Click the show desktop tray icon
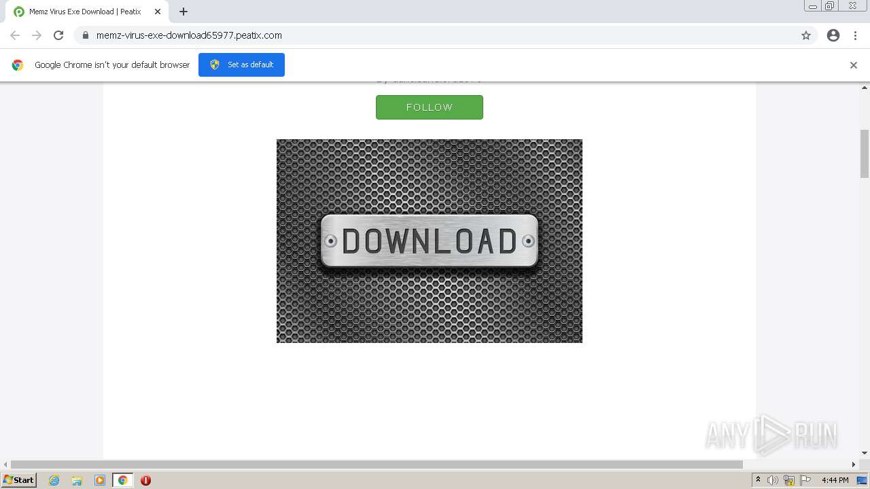Viewport: 870px width, 489px height. pos(862,480)
